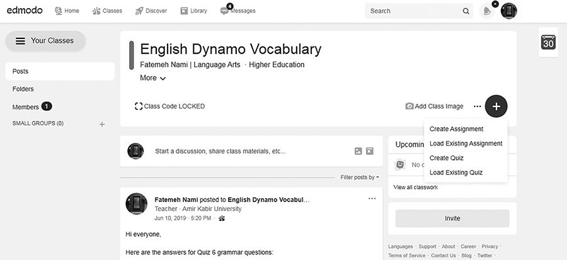This screenshot has width=567, height=260.
Task: Open the View all classwork link
Action: [415, 187]
